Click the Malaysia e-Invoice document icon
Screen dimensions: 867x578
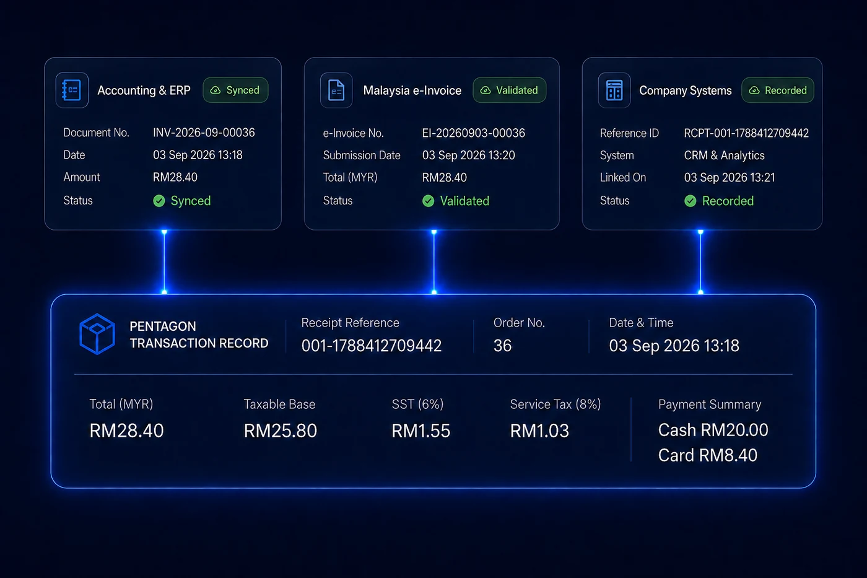click(336, 90)
